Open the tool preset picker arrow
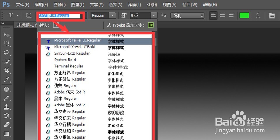280x140 pixels. click(18, 15)
